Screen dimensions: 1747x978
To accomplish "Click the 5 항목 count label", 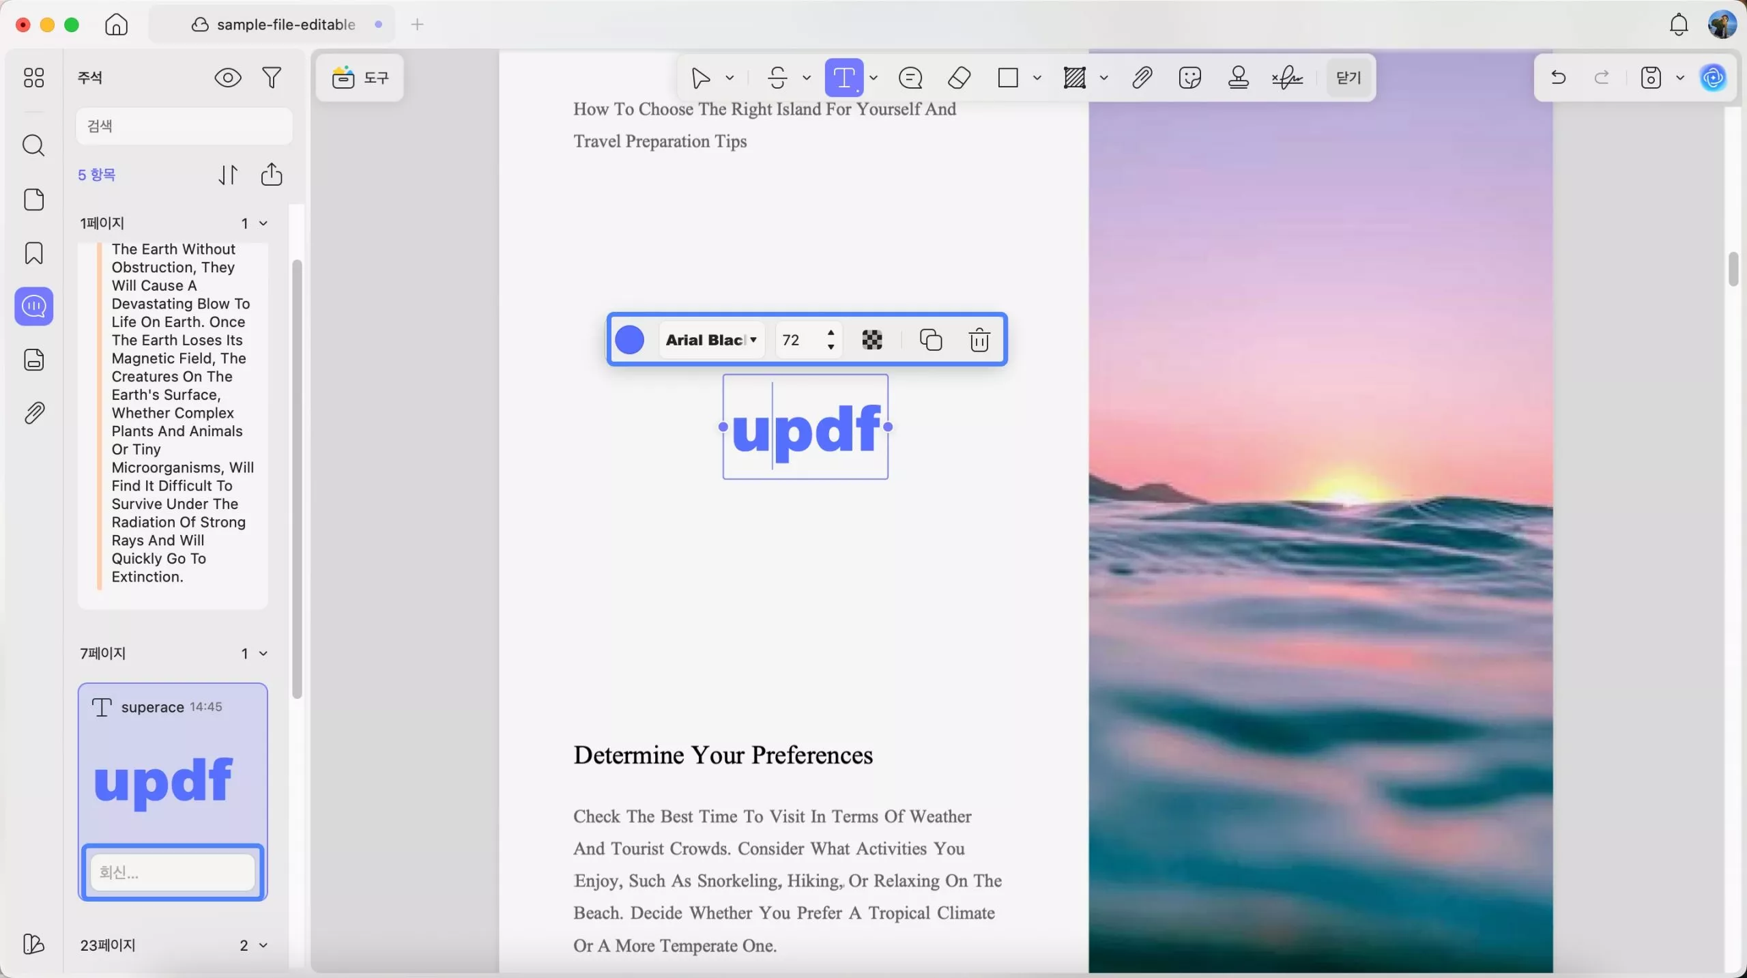I will click(97, 175).
